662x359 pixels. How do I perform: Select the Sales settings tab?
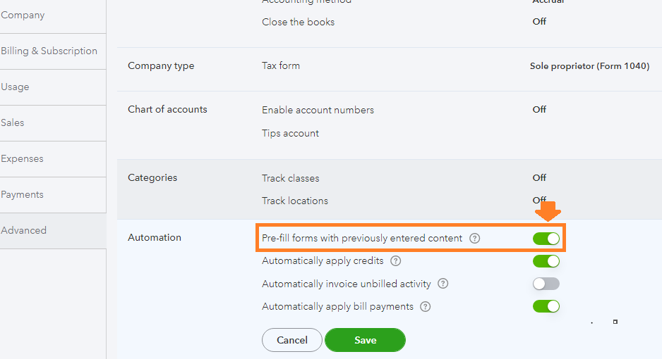point(53,123)
